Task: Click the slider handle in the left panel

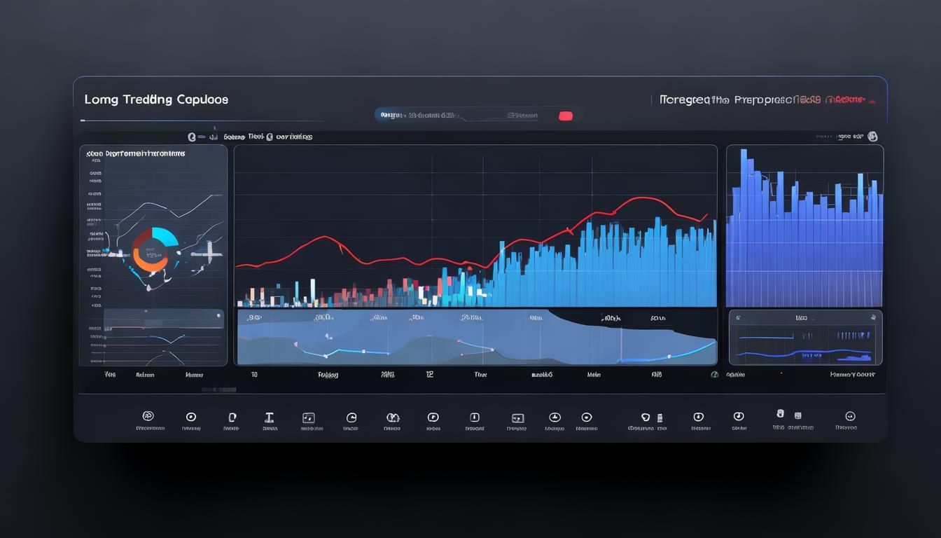Action: 218,316
